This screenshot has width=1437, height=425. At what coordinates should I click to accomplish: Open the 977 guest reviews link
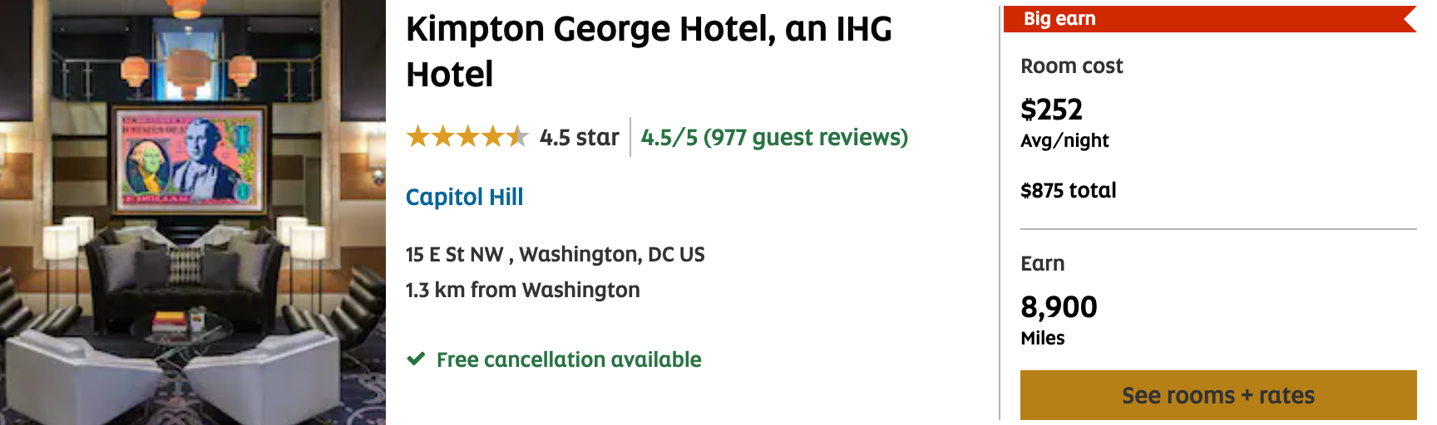coord(773,137)
